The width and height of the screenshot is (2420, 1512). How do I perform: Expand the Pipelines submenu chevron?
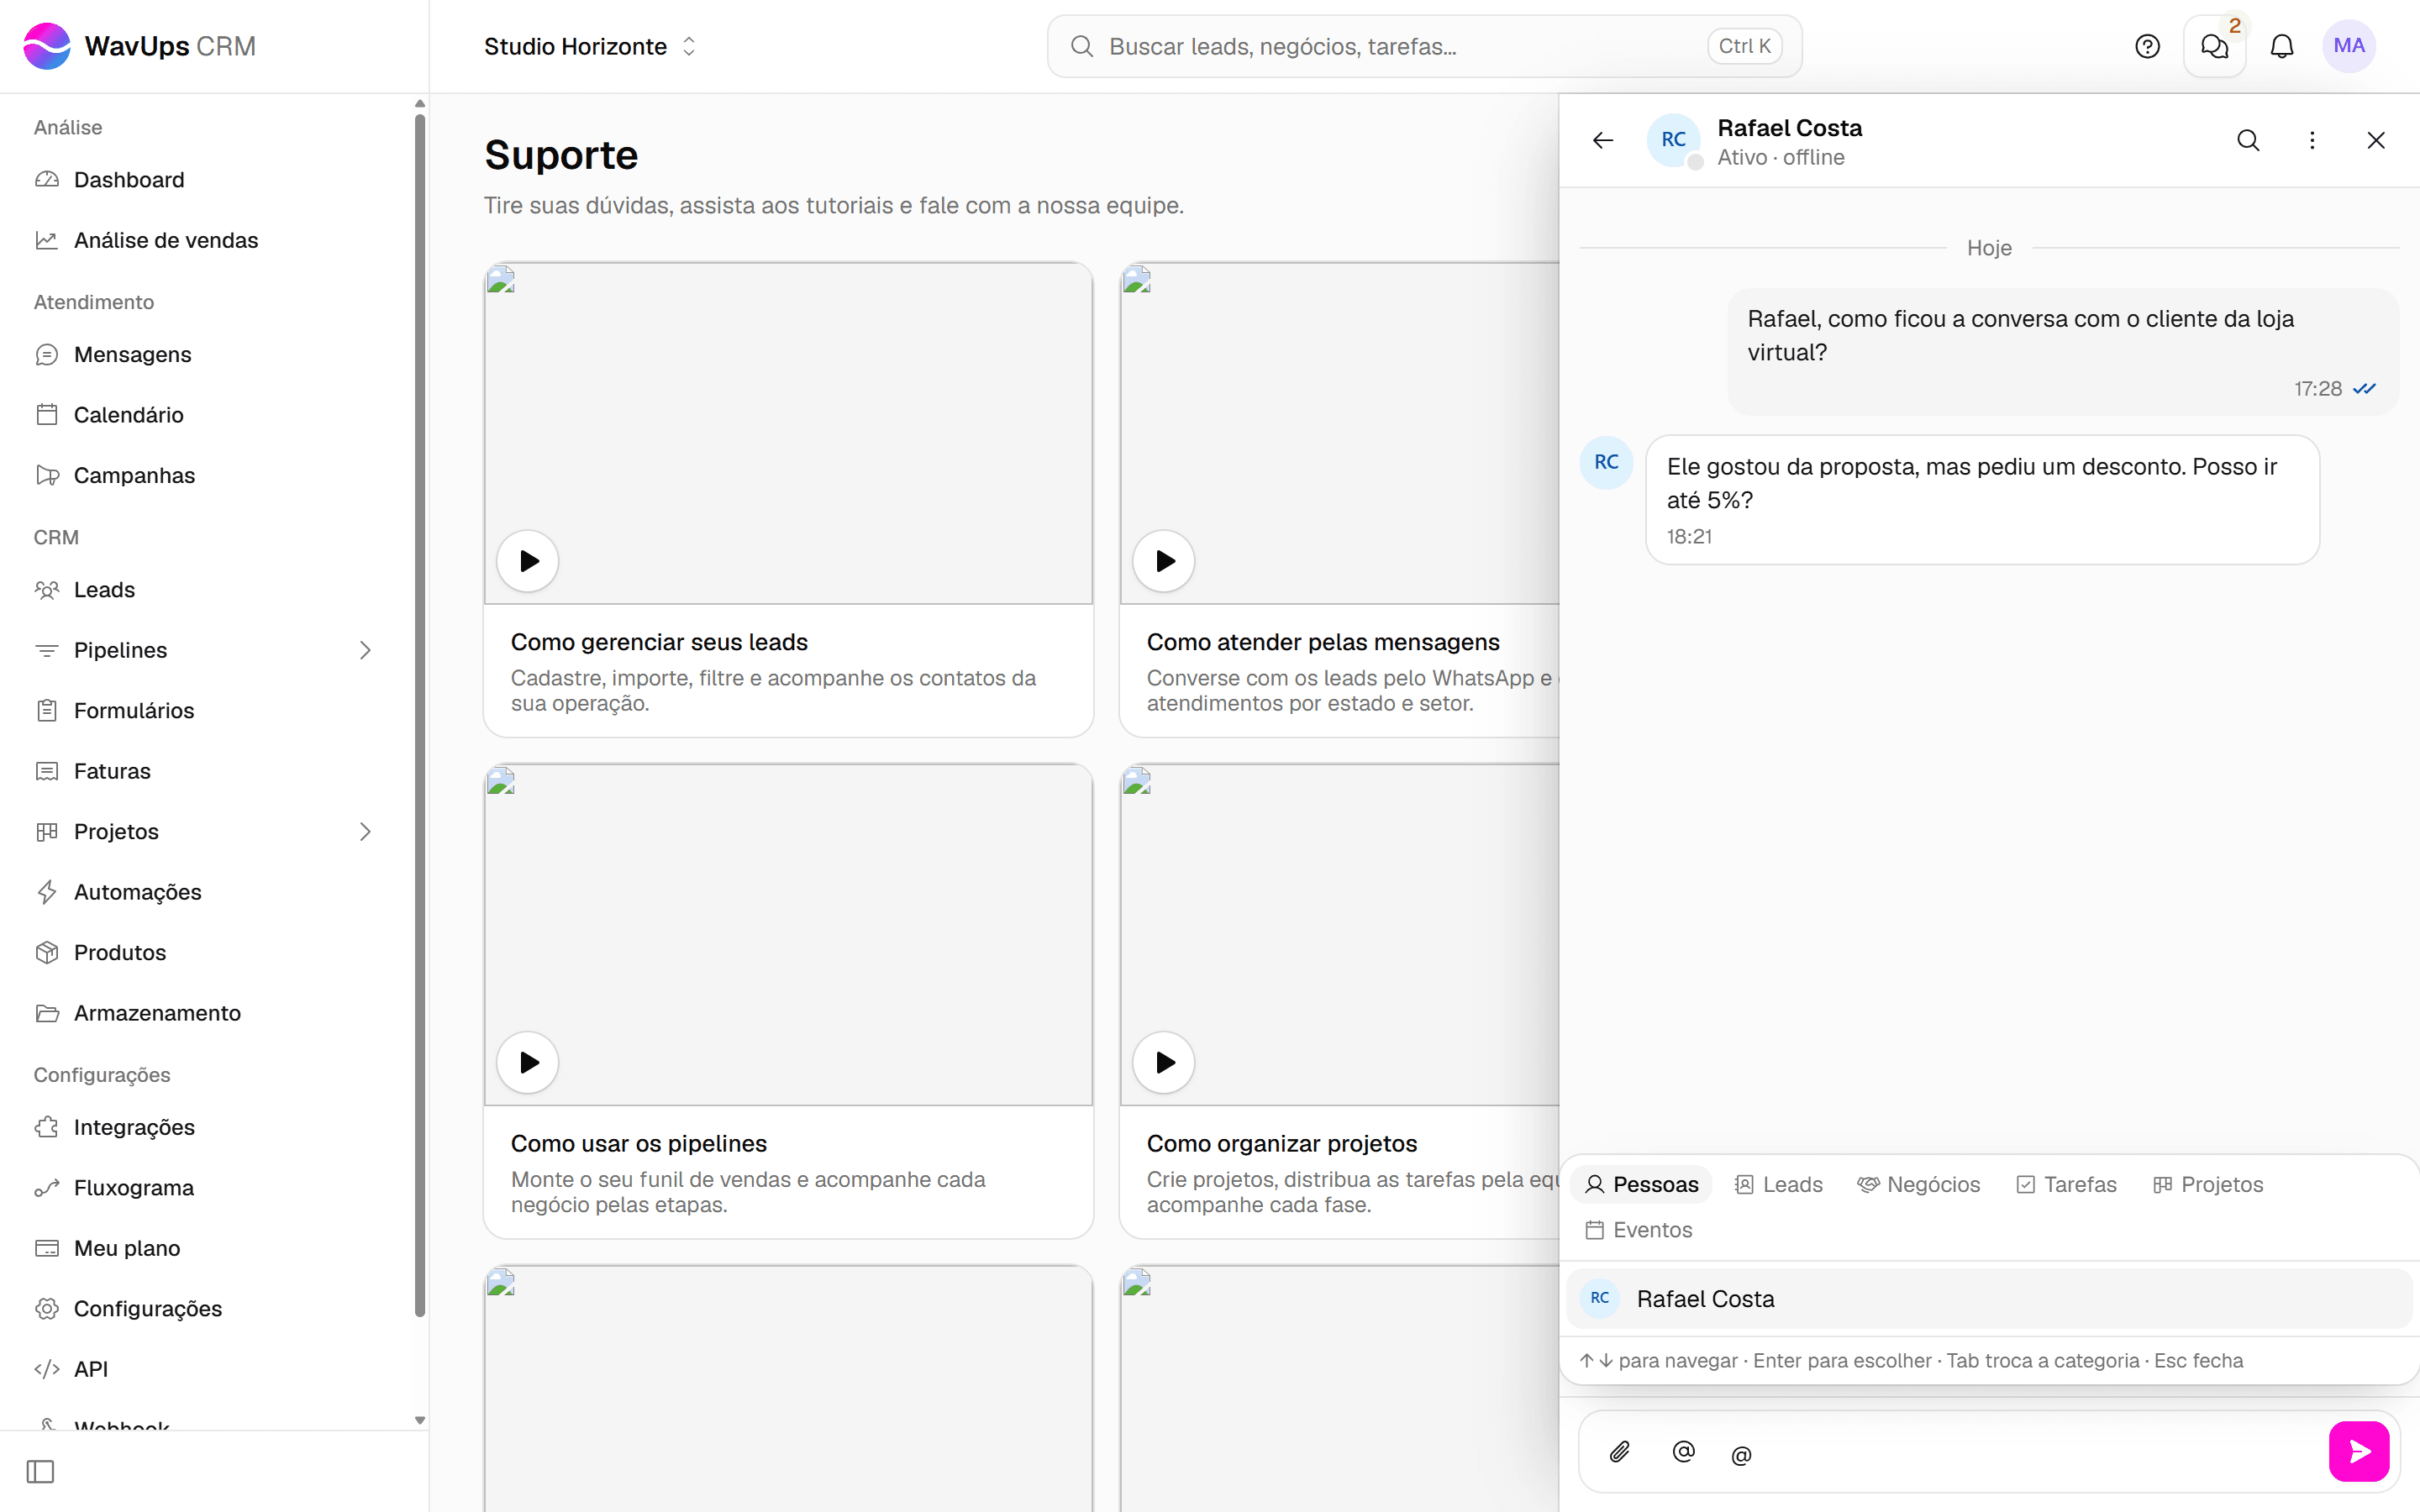click(x=365, y=650)
